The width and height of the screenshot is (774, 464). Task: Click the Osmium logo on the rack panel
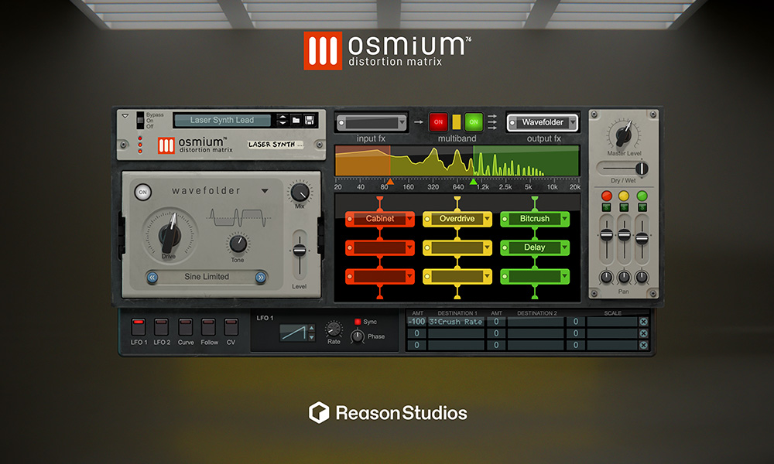[x=166, y=147]
